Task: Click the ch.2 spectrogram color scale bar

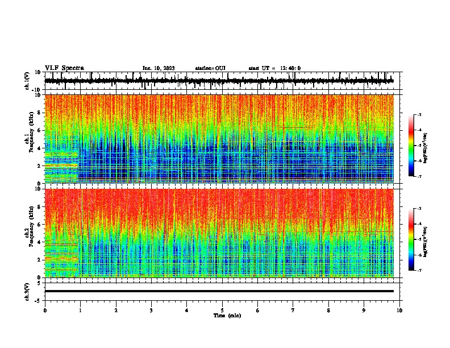Action: (x=411, y=239)
